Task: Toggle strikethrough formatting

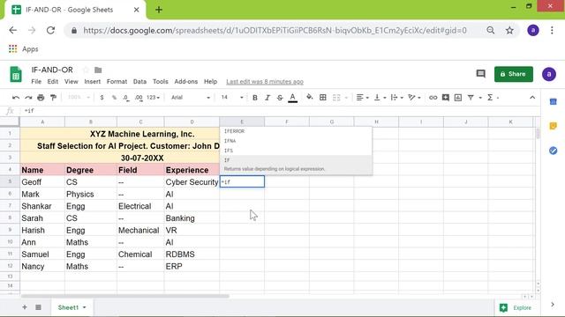Action: pos(280,98)
